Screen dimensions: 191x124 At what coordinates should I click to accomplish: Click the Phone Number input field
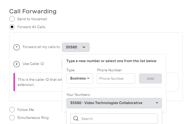click(116, 78)
